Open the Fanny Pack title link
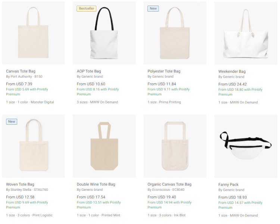Screen dimensions: 280x224 [x=228, y=184]
